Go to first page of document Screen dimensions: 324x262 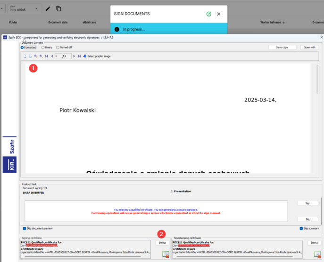pyautogui.click(x=47, y=56)
